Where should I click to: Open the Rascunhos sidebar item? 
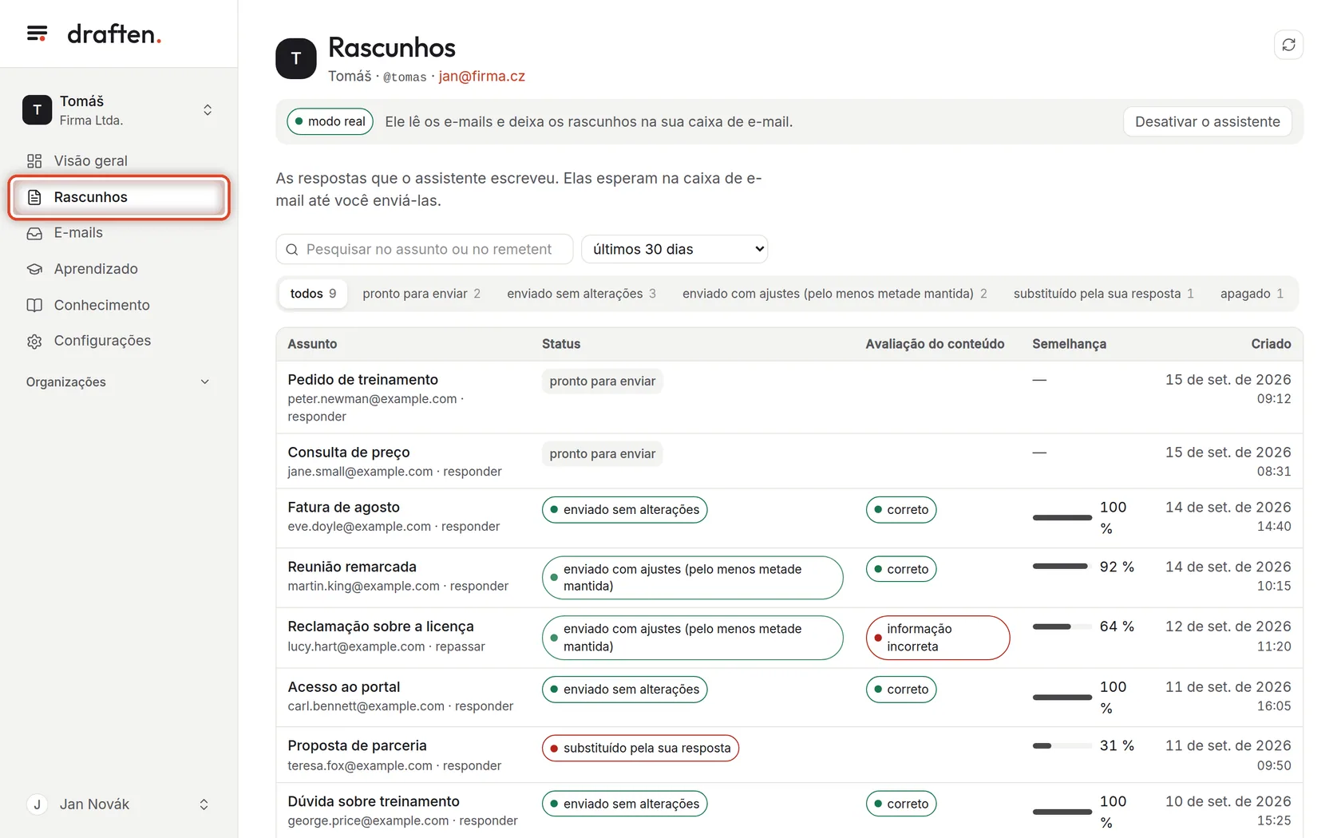click(x=119, y=197)
